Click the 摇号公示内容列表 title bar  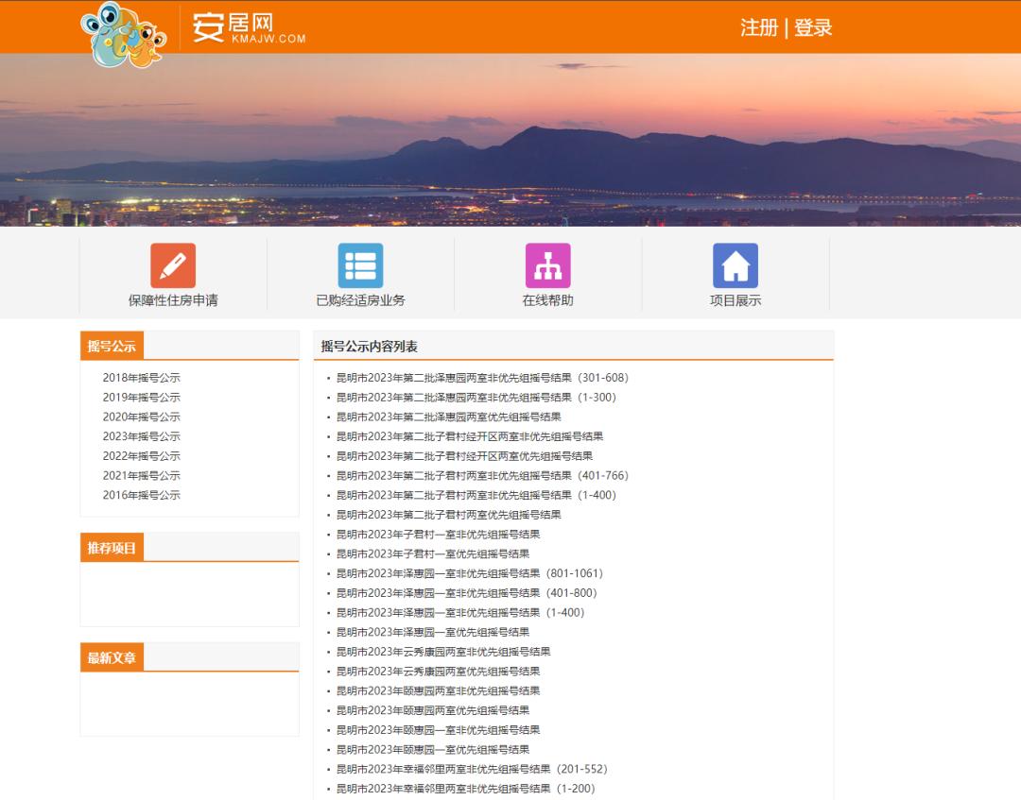[x=368, y=345]
